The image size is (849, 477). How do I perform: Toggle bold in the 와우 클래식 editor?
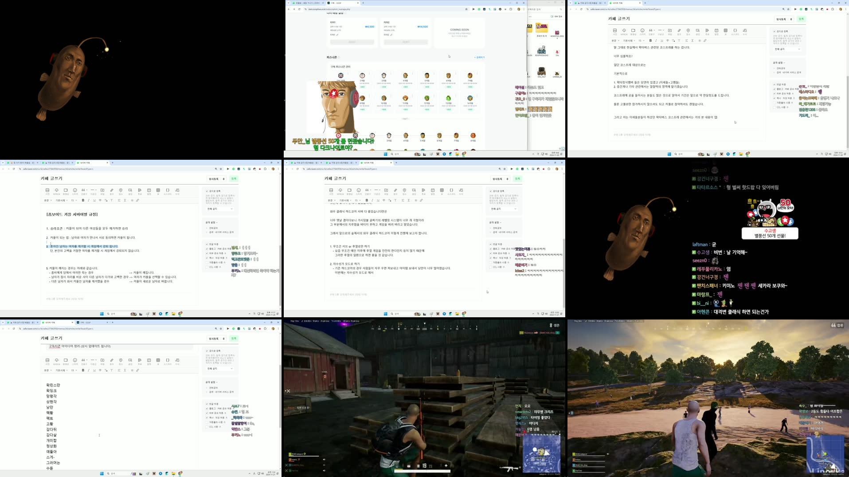(367, 200)
